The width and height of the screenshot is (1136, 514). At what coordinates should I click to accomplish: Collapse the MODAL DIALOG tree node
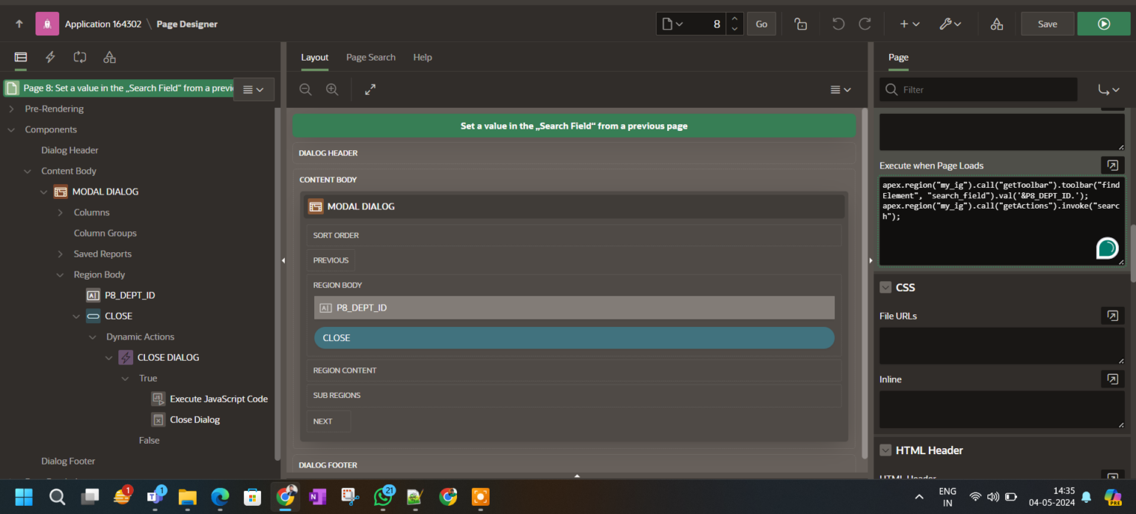pyautogui.click(x=44, y=191)
